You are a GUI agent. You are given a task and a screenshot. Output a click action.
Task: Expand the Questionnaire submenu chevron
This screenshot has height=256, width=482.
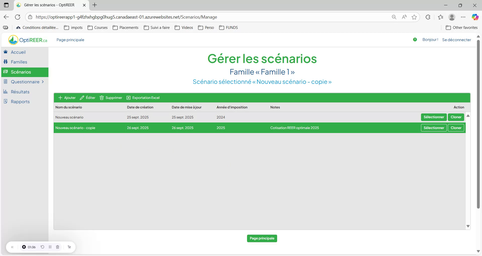43,82
